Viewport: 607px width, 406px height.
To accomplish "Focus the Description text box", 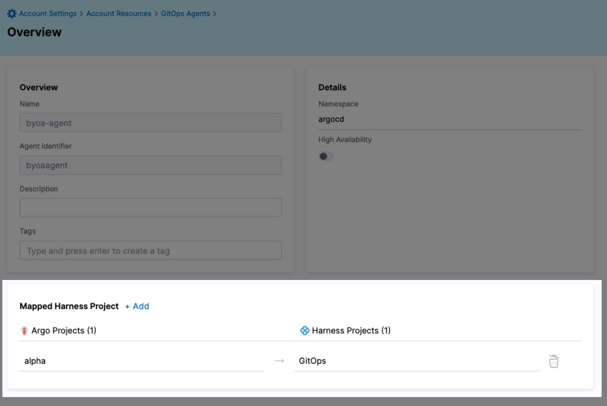I will [150, 207].
